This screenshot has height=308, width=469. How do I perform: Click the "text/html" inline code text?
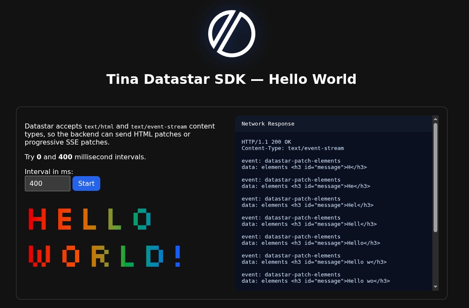click(99, 127)
